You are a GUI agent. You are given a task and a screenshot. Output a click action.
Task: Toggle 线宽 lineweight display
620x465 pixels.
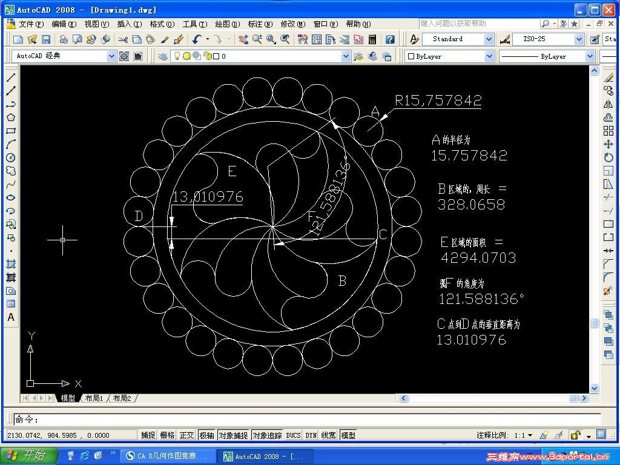[x=329, y=435]
